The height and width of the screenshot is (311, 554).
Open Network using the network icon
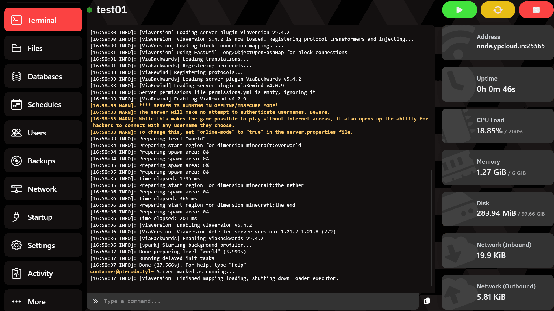click(x=16, y=189)
